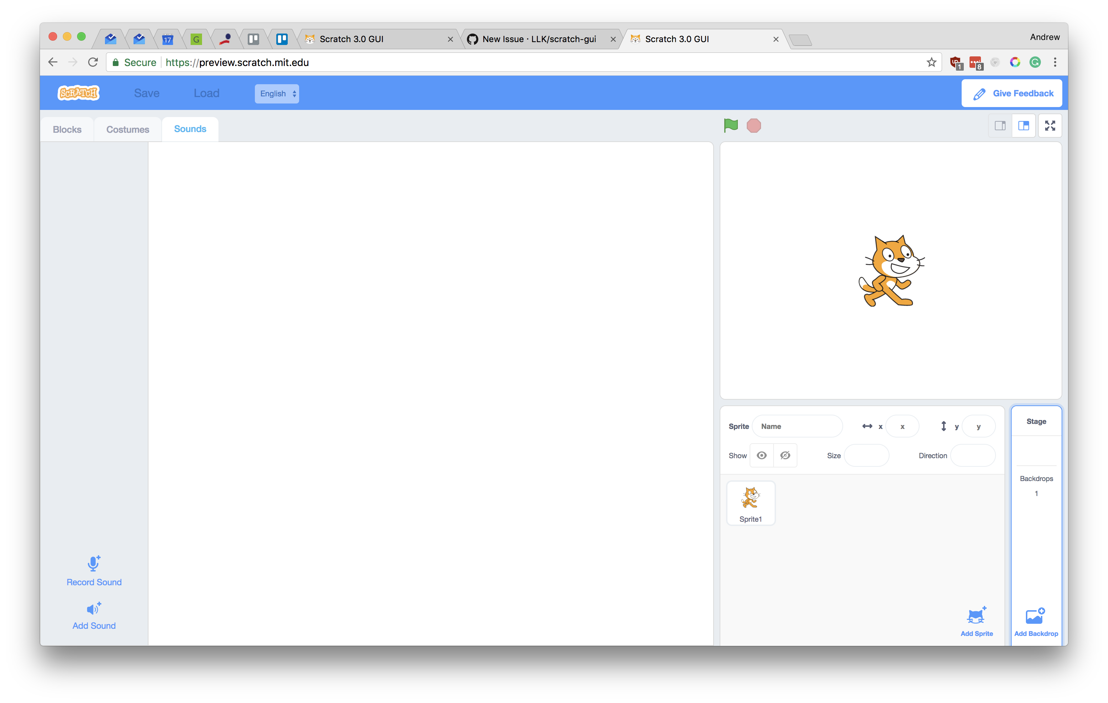This screenshot has width=1108, height=703.
Task: Click the y position input field
Action: point(978,426)
